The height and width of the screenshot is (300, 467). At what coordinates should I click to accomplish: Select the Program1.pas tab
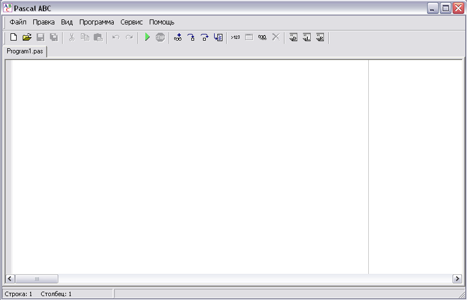[25, 51]
